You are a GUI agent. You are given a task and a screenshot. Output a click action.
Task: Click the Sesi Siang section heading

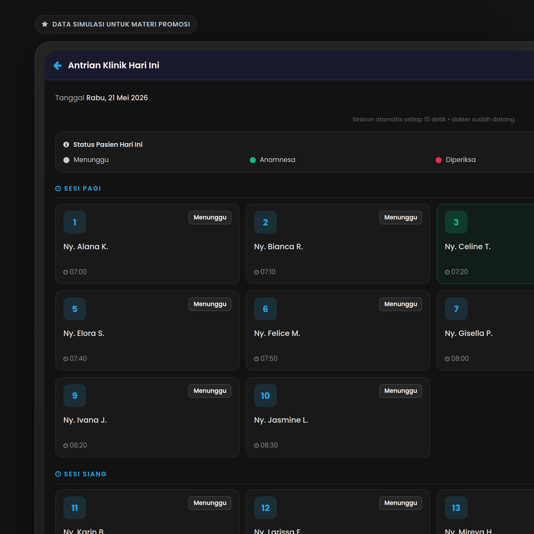[85, 474]
